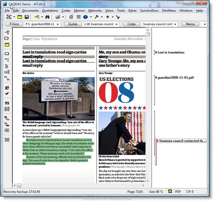Click the red-tipped pointer tool icon
This screenshot has height=201, width=214.
coord(118,17)
